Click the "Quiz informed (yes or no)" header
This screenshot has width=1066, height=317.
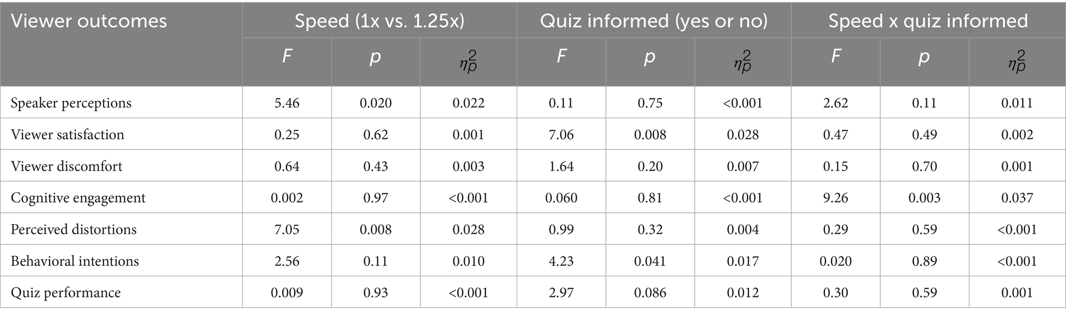pyautogui.click(x=653, y=21)
